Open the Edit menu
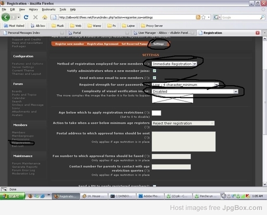Screen dimensions: 267x215 13,9
